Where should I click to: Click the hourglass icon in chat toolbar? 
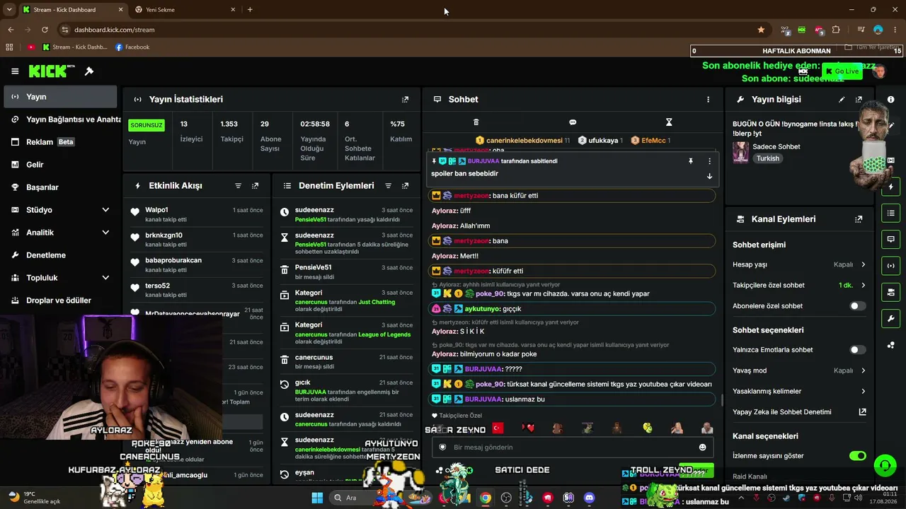[x=669, y=122]
